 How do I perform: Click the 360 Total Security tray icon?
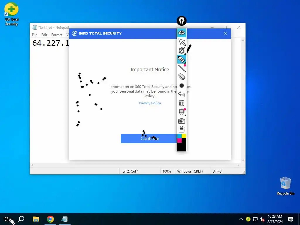(248, 219)
